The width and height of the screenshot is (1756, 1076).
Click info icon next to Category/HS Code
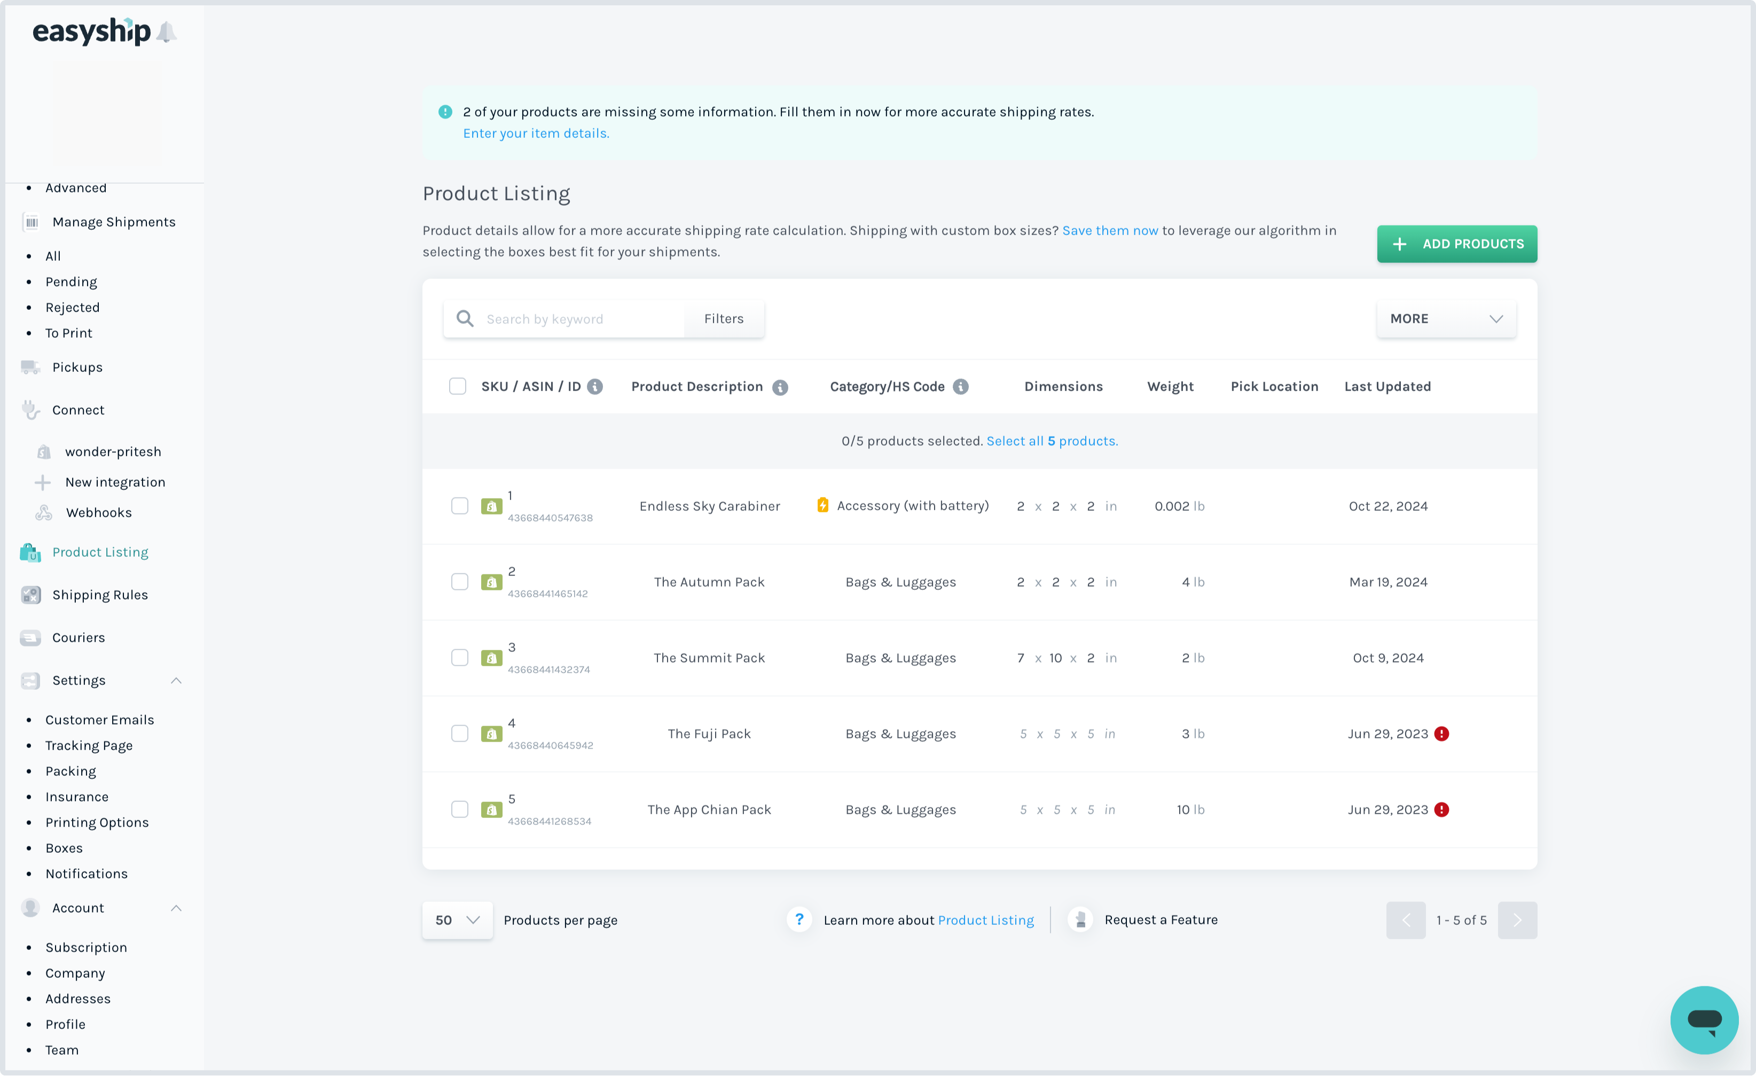coord(961,386)
